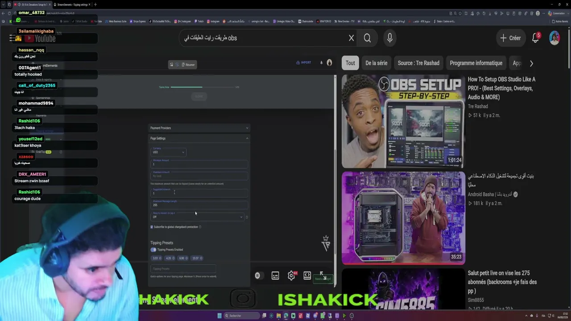Click the Maximum Message Length field
Image resolution: width=571 pixels, height=321 pixels.
pyautogui.click(x=199, y=205)
